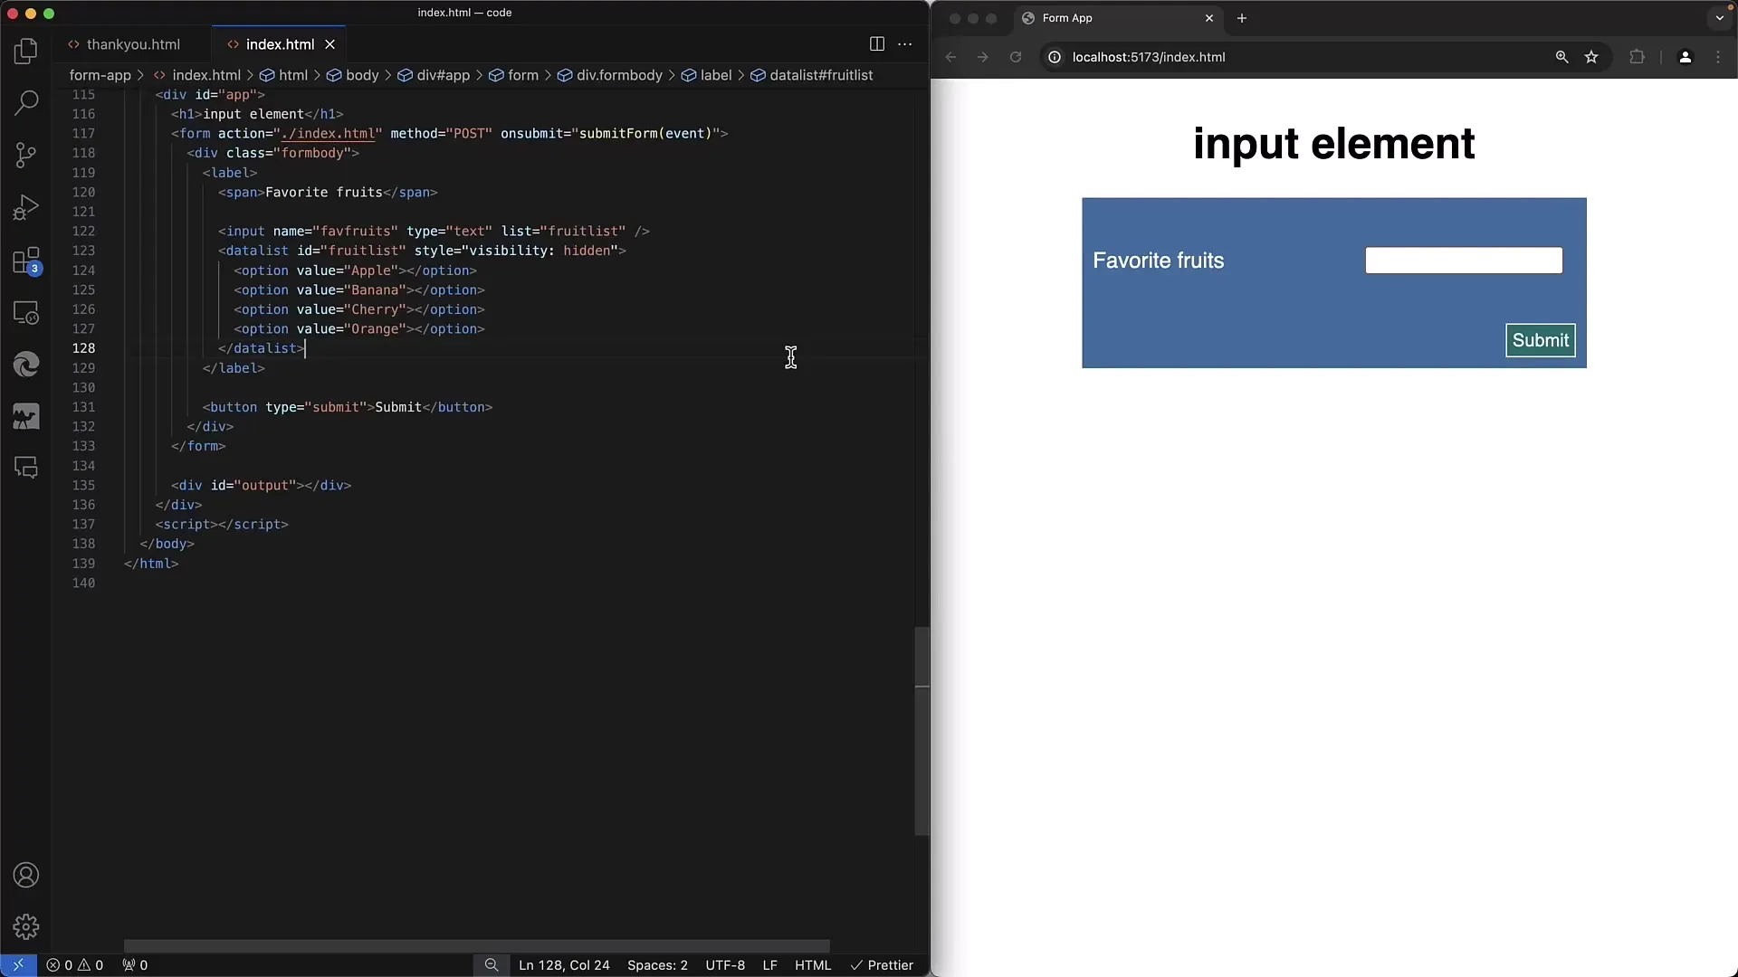
Task: Open the Manage gear menu
Action: click(x=26, y=926)
